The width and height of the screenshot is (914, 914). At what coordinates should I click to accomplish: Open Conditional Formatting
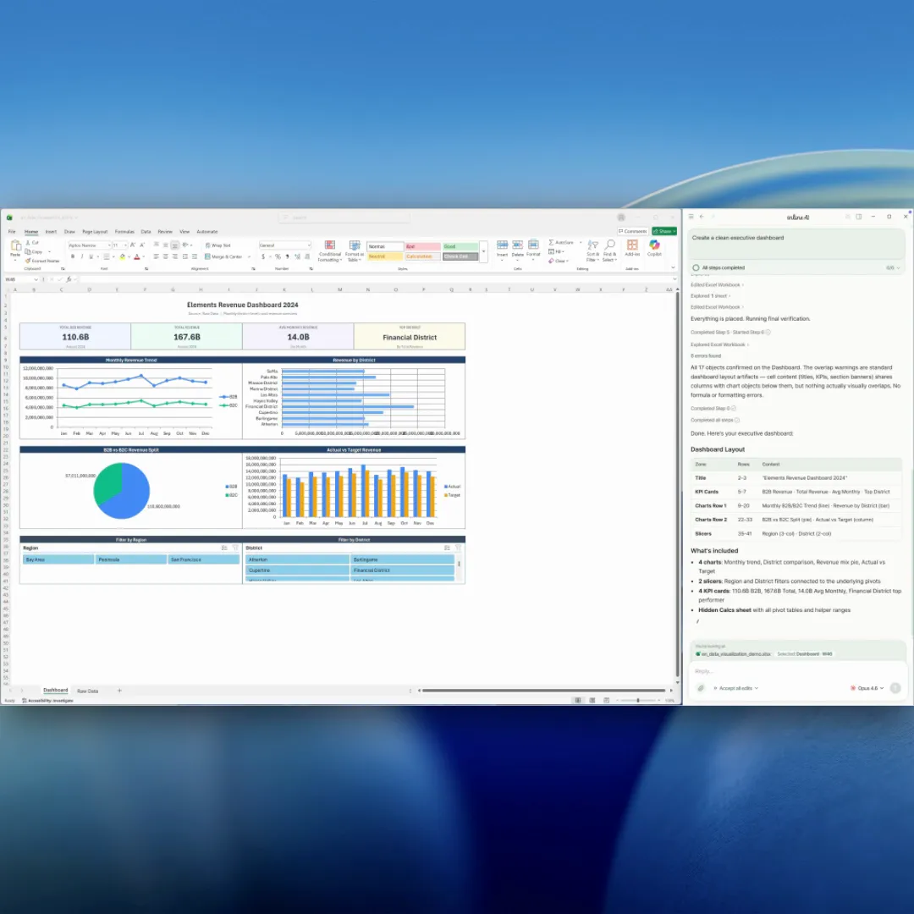[330, 247]
